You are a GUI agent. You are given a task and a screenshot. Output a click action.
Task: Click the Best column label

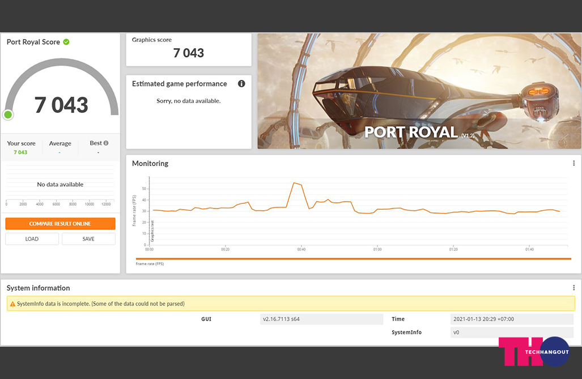point(96,143)
